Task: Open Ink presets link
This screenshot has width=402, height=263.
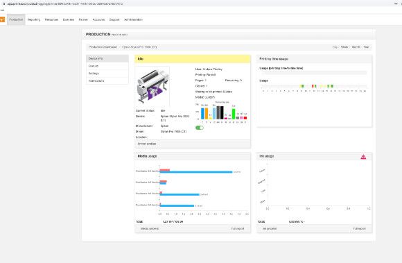Action: 270,228
